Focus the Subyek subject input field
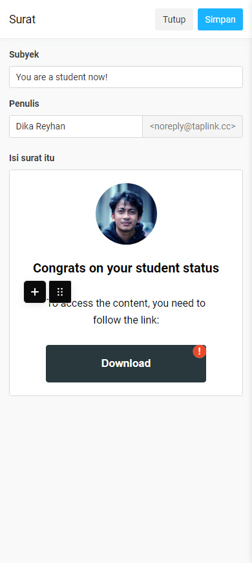 tap(126, 77)
